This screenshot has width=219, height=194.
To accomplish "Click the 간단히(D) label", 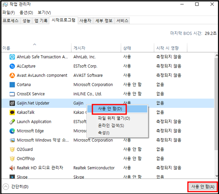I will pyautogui.click(x=20, y=187).
